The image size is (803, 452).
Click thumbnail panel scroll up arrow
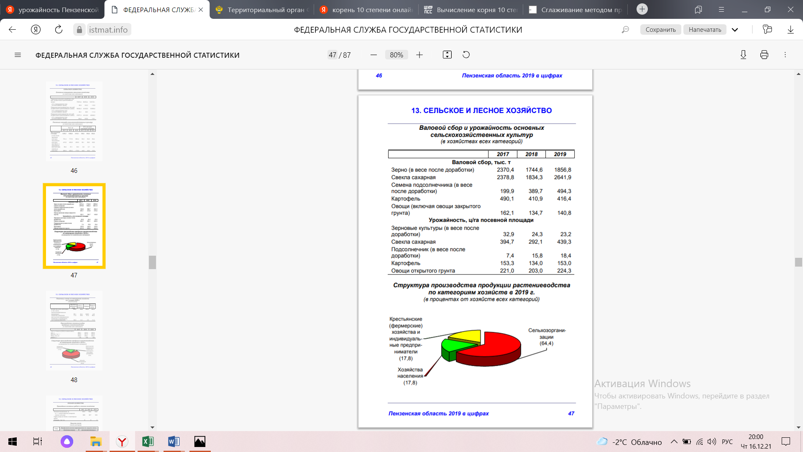click(x=152, y=74)
